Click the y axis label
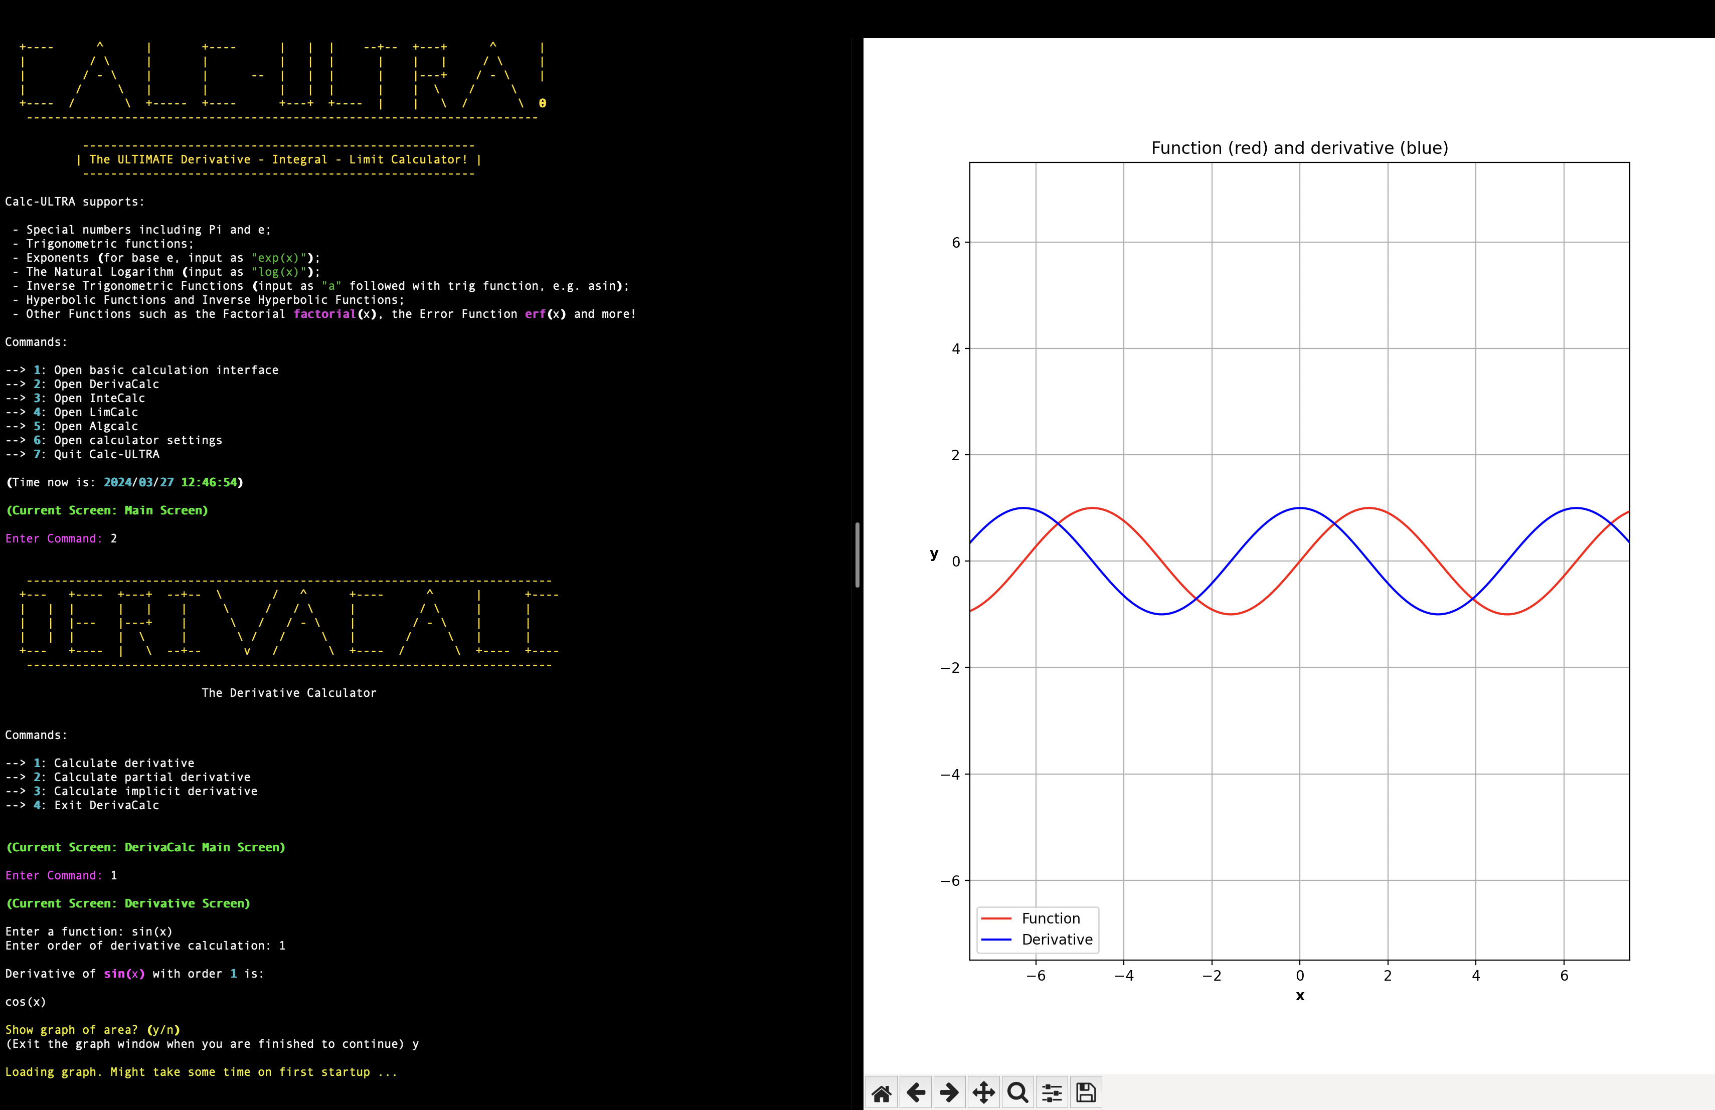 point(935,554)
